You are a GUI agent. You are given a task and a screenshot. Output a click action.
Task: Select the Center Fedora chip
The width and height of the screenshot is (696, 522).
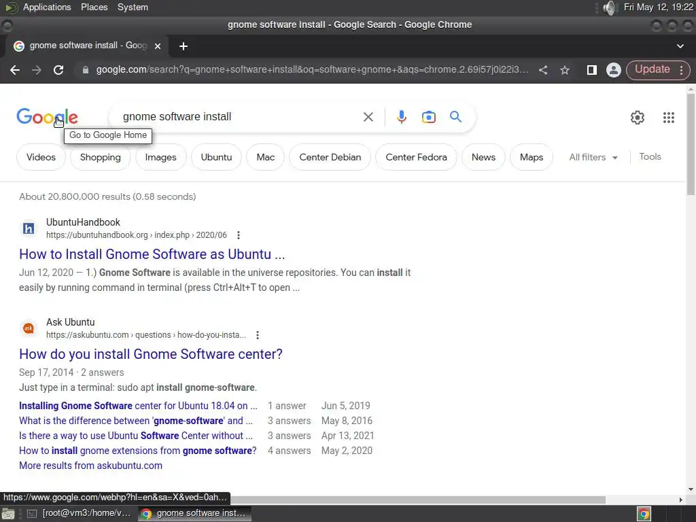coord(416,157)
